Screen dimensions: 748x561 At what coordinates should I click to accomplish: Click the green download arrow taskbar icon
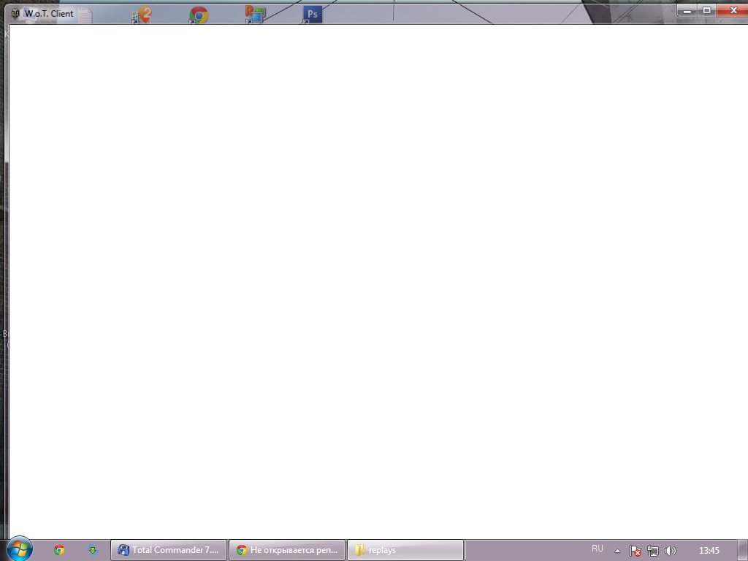pyautogui.click(x=93, y=550)
